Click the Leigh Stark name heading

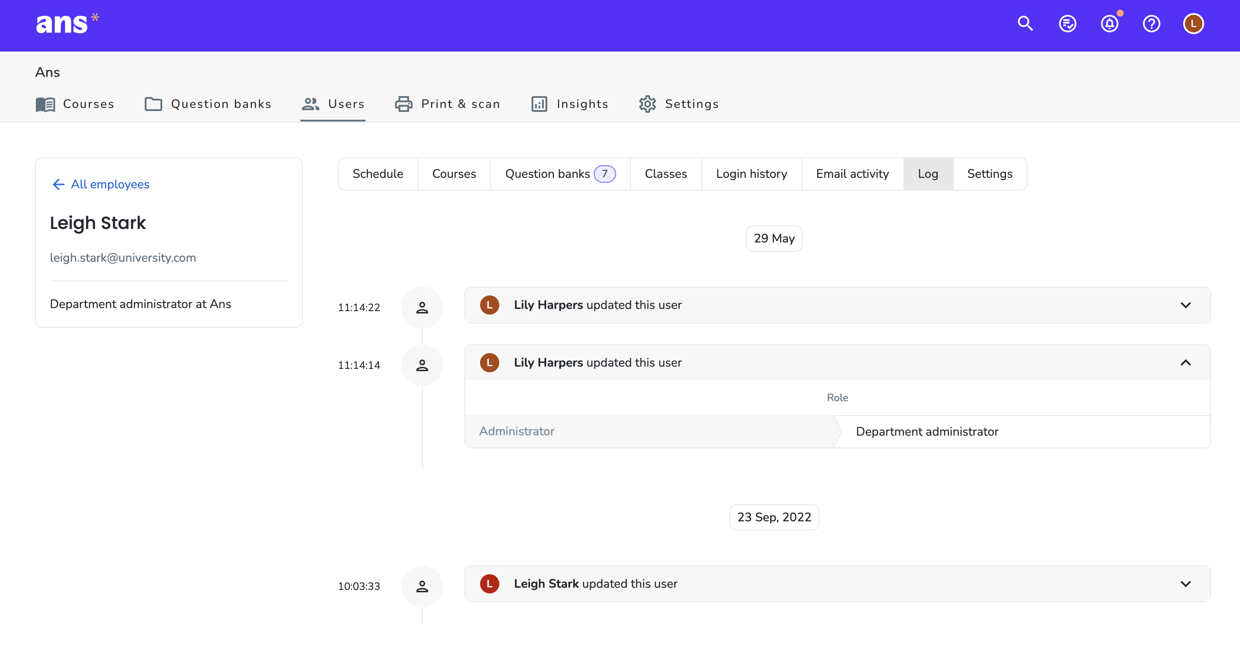[x=98, y=223]
